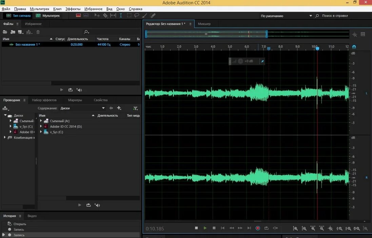Start playback with green Play button
Viewport: 372px width, 238px height.
tap(205, 228)
